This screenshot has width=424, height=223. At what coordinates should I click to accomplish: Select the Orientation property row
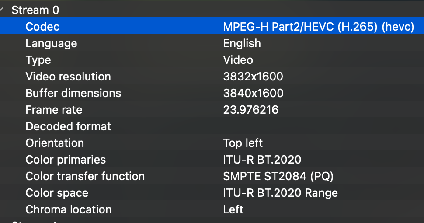point(55,143)
